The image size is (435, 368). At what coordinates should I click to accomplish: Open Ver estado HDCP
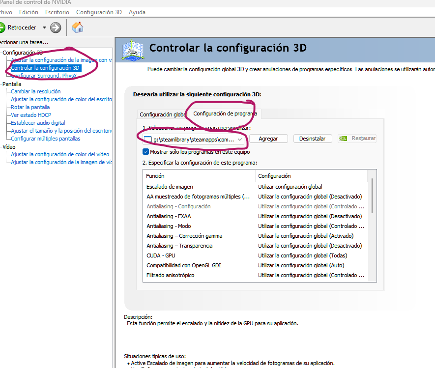pos(31,115)
